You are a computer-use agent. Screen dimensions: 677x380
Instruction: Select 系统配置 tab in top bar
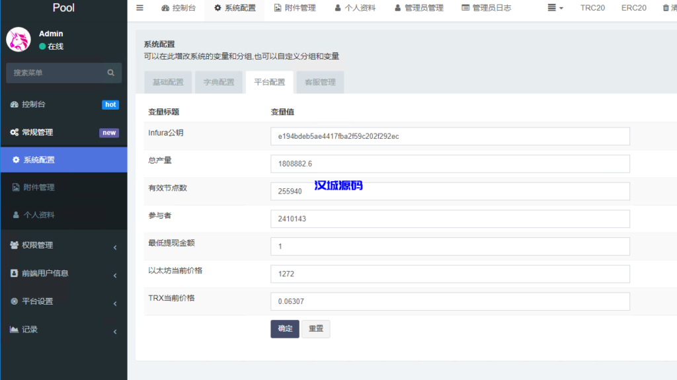[235, 8]
